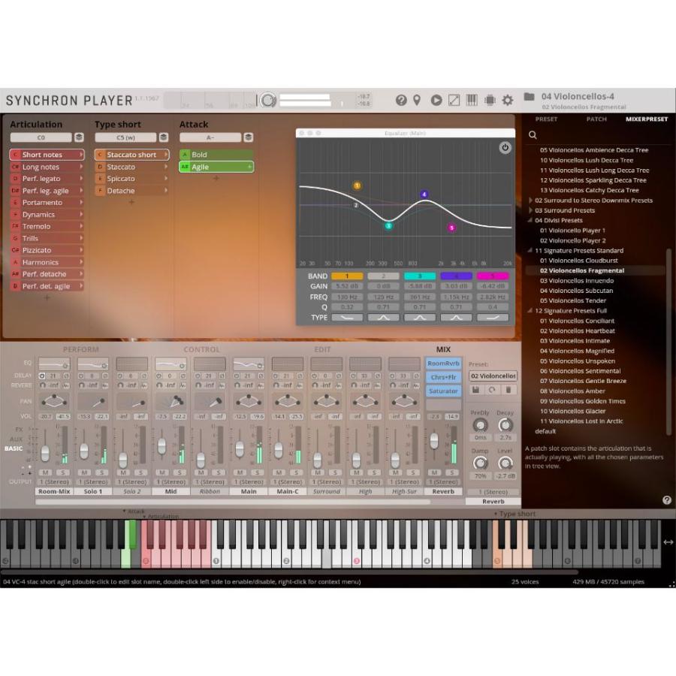Select EQ band 3 teal node
This screenshot has height=676, width=676.
click(388, 226)
